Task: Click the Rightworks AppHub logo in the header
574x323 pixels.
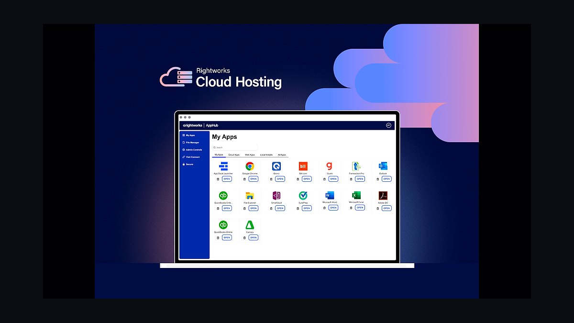Action: (200, 125)
